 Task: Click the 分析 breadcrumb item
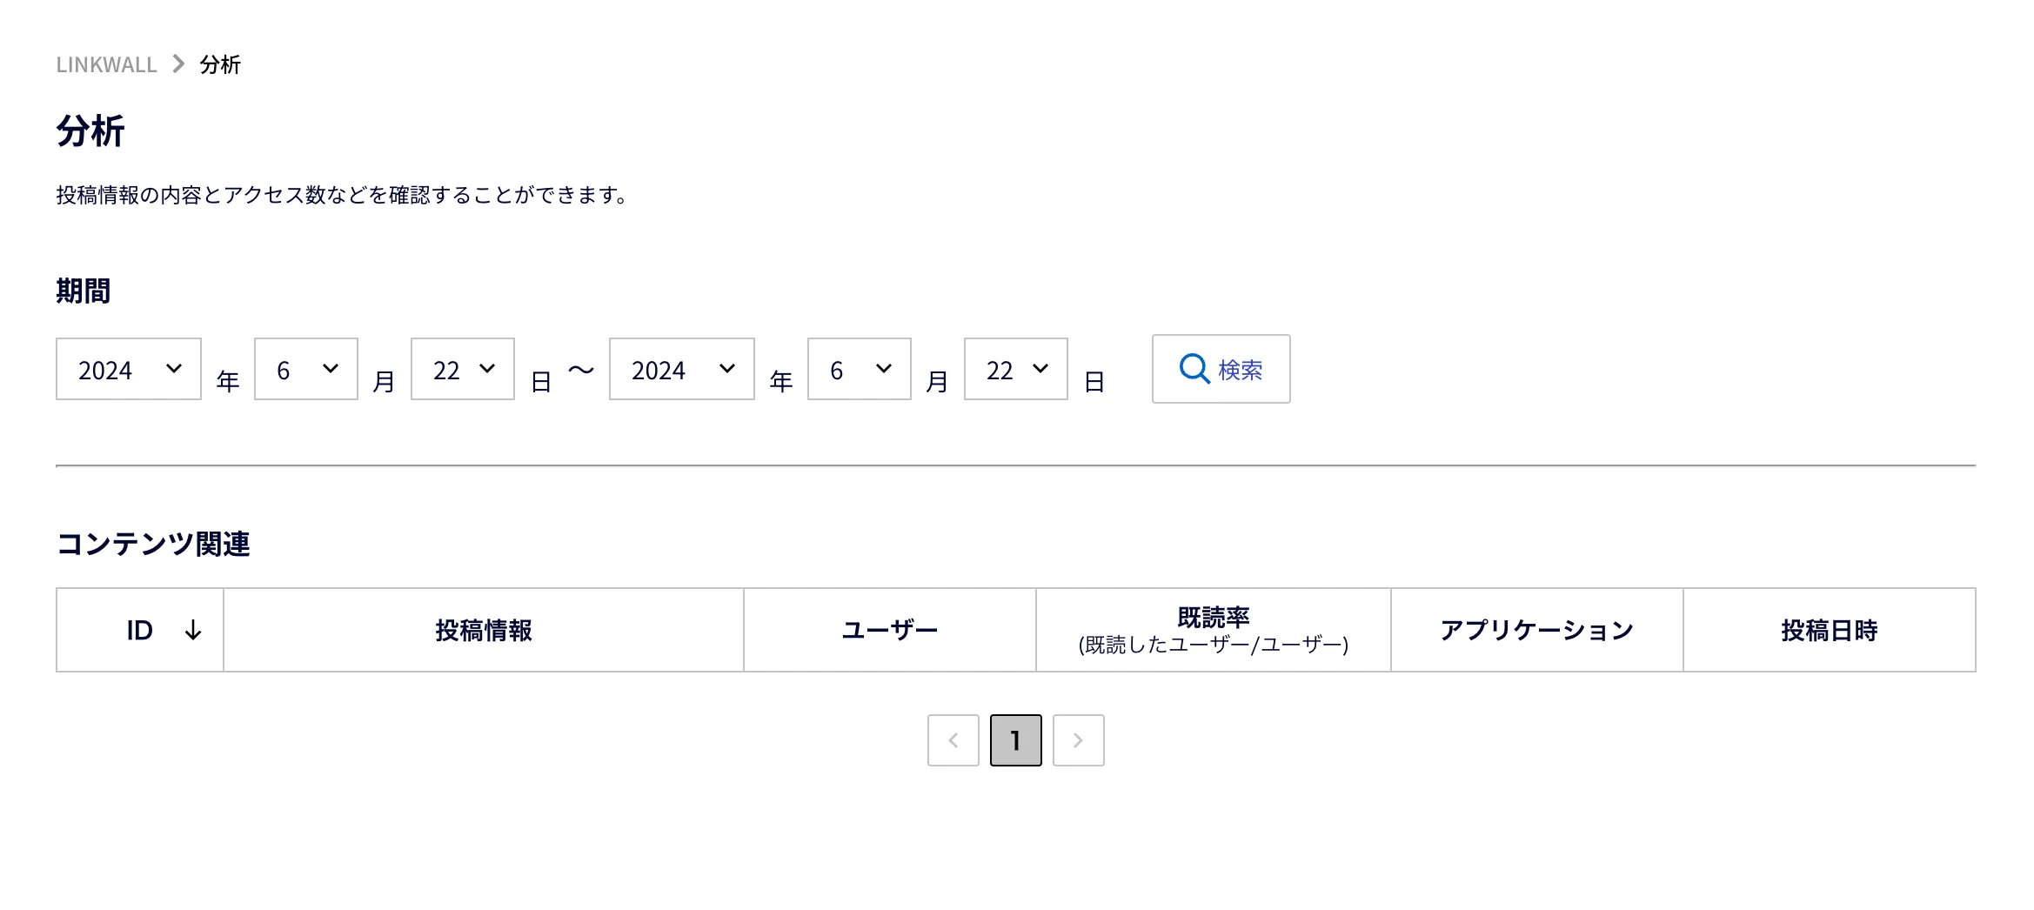tap(220, 64)
